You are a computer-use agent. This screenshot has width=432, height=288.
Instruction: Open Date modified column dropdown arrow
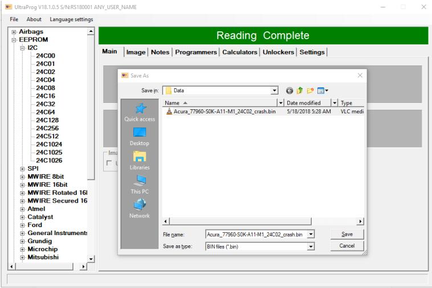click(x=335, y=103)
